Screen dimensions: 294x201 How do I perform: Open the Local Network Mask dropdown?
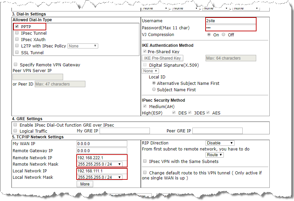pyautogui.click(x=100, y=177)
